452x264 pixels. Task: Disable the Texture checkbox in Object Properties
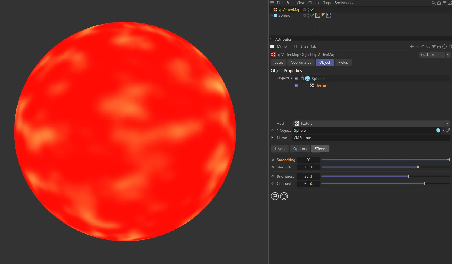(x=296, y=85)
